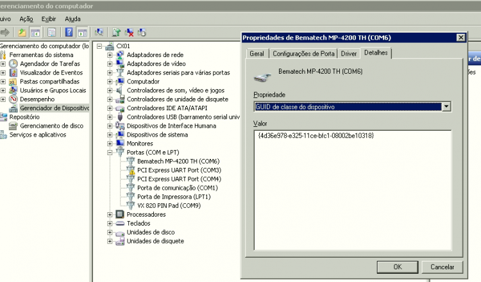Click the Up one level folder icon
The width and height of the screenshot is (481, 282).
(x=22, y=32)
